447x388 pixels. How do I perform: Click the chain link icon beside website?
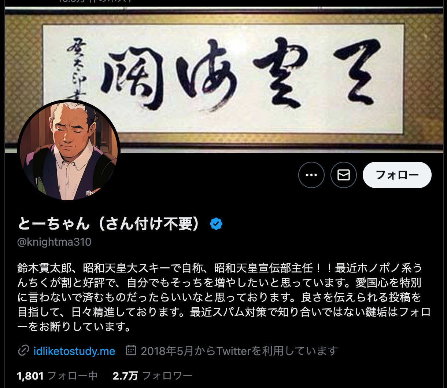23,351
